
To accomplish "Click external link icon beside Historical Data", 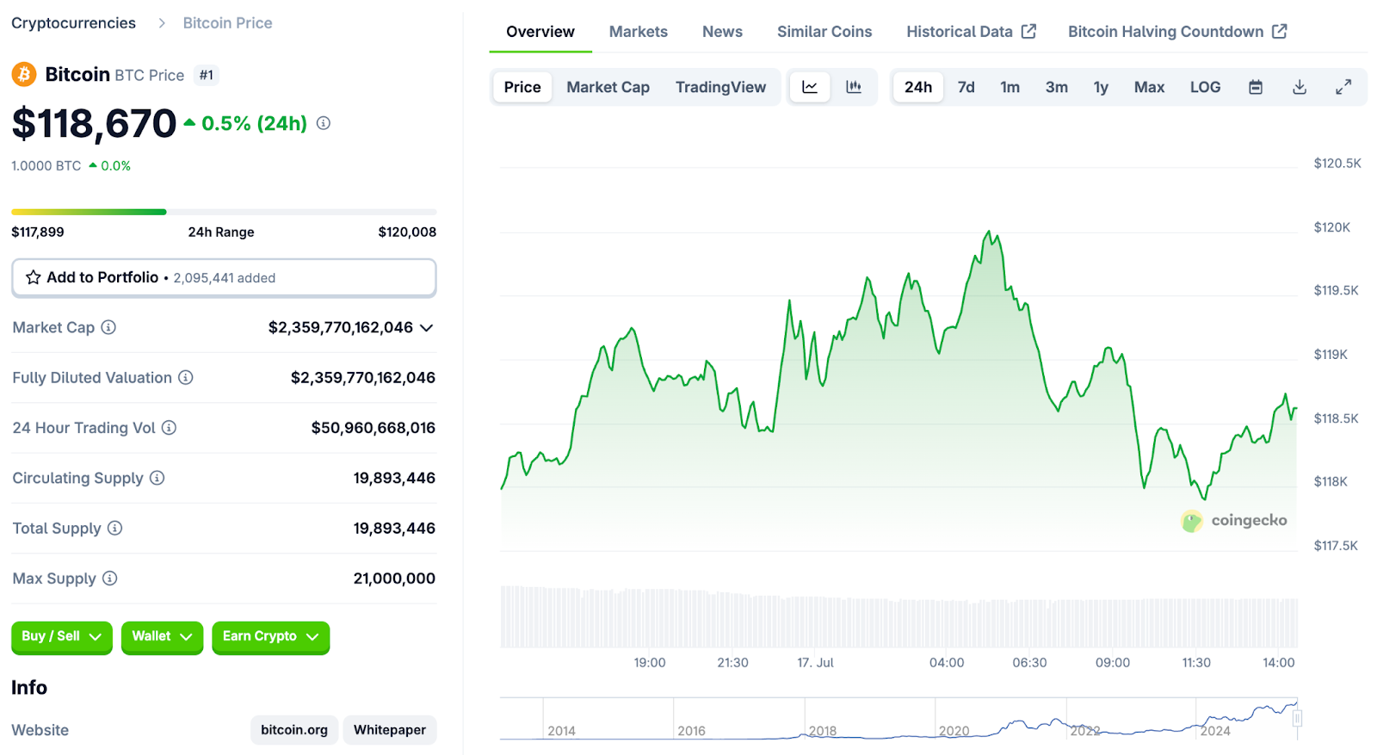I will 1029,31.
